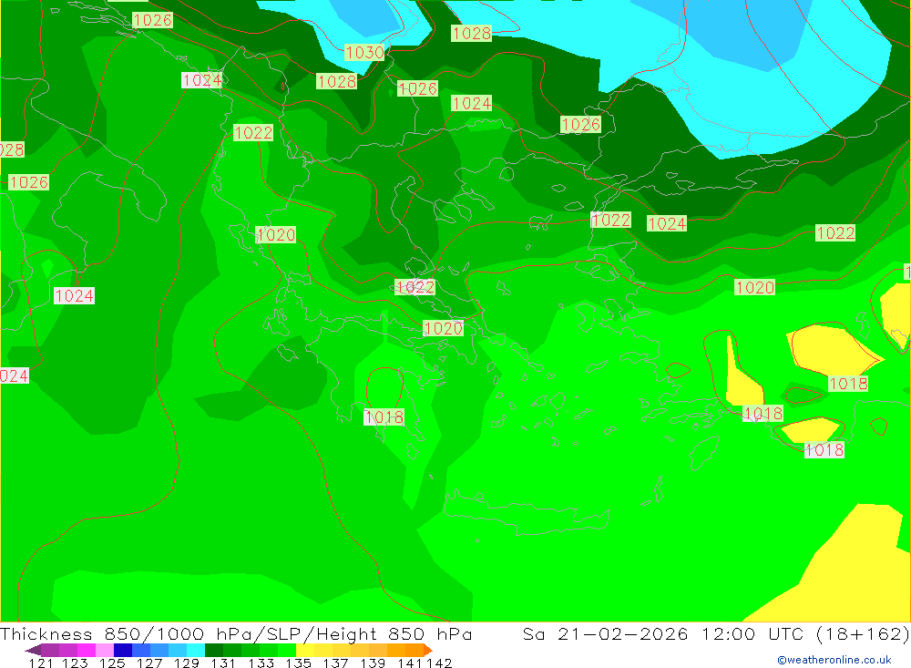
Task: Select the leftmost purple arrow of the legend
Action: 33,650
